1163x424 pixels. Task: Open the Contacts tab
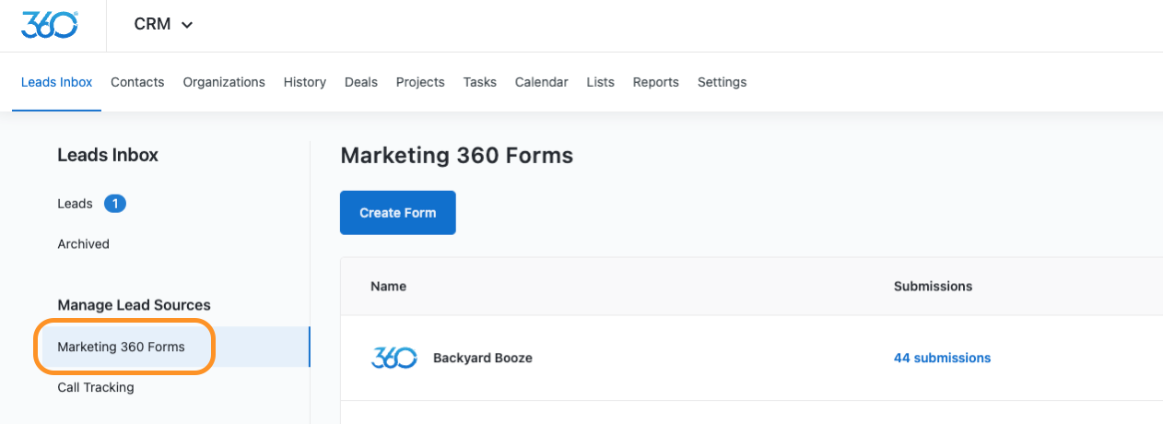click(x=137, y=82)
